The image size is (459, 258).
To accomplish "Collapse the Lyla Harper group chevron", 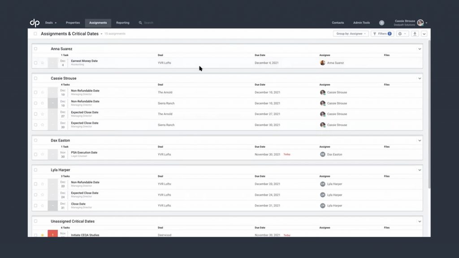I will pyautogui.click(x=420, y=170).
